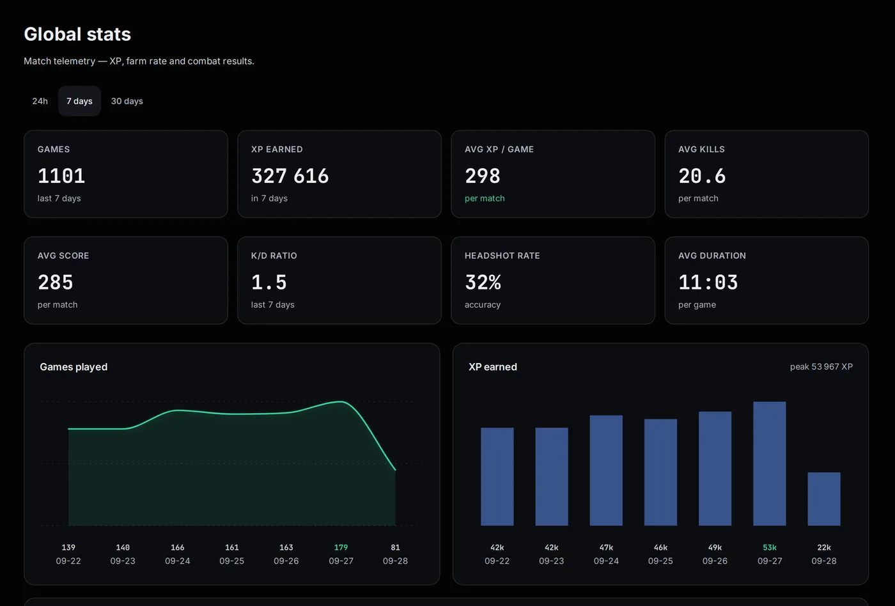Click the 09-27 date in Games played chart
The width and height of the screenshot is (895, 606).
coord(341,561)
